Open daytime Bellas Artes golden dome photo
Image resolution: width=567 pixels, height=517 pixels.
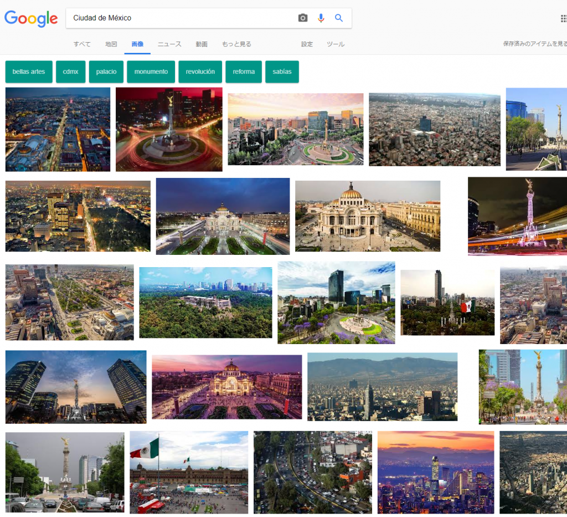[368, 216]
